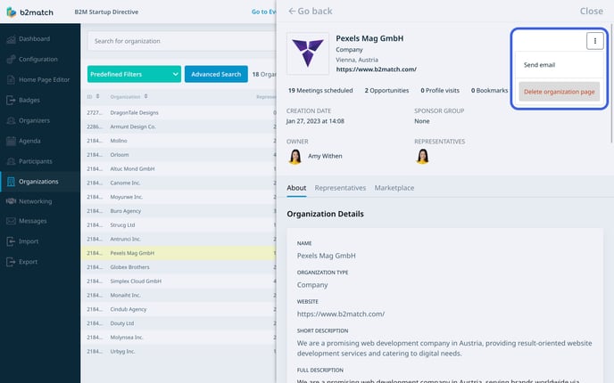Image resolution: width=614 pixels, height=383 pixels.
Task: Click the Organizations building icon
Action: [11, 182]
